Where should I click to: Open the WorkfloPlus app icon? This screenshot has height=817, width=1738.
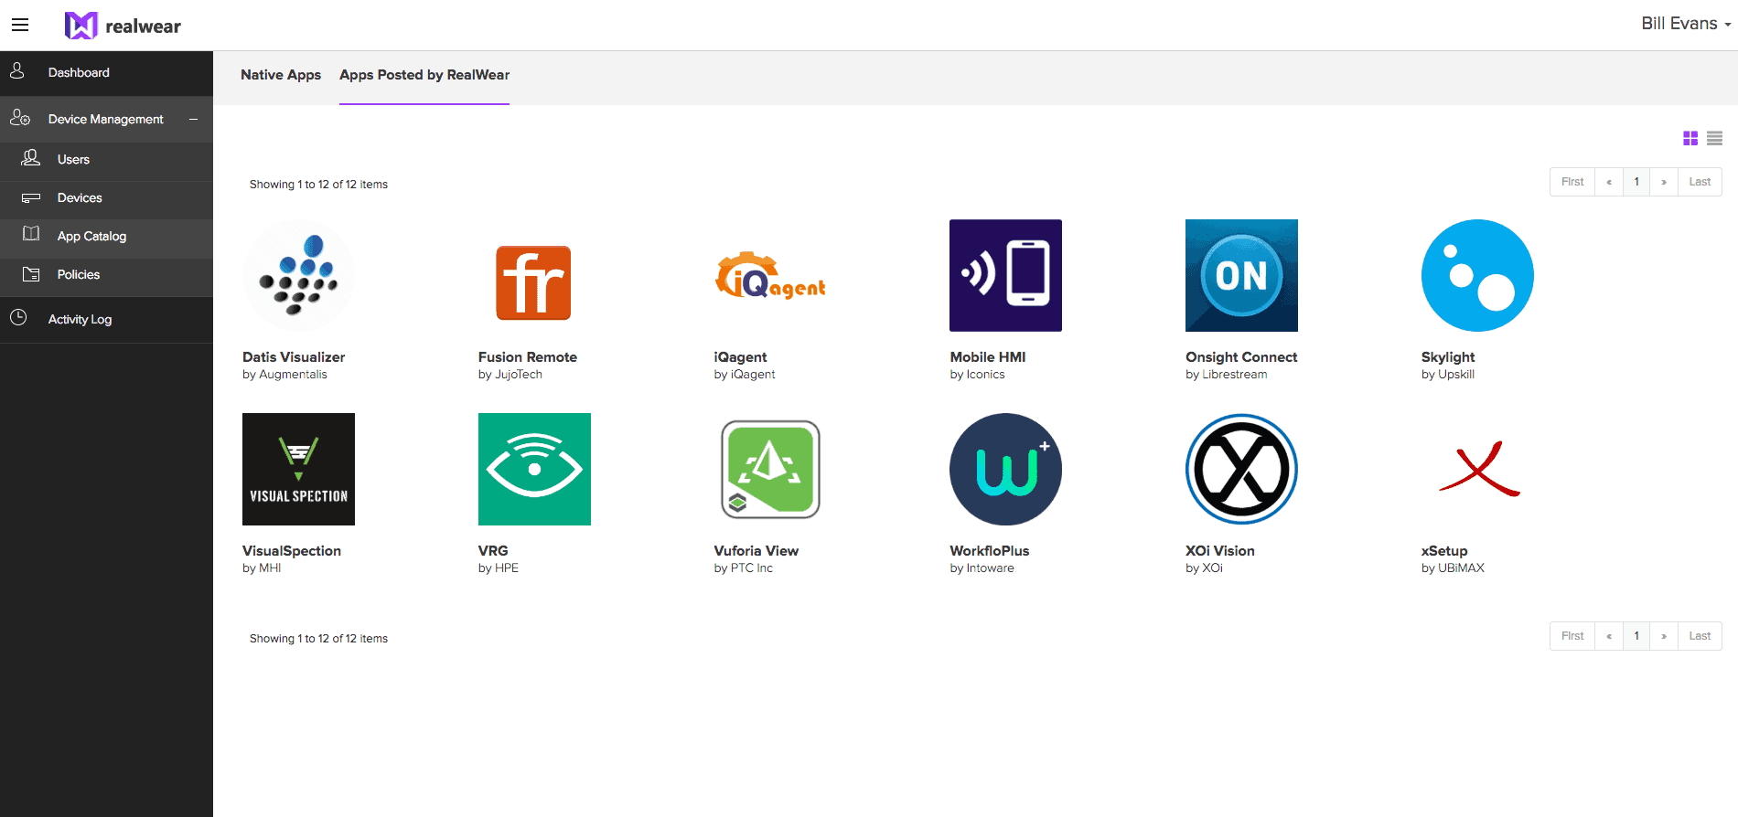pos(1005,469)
